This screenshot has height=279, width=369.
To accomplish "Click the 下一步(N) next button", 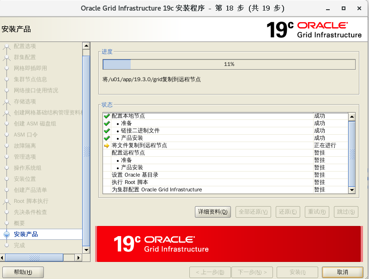I will coord(252,272).
